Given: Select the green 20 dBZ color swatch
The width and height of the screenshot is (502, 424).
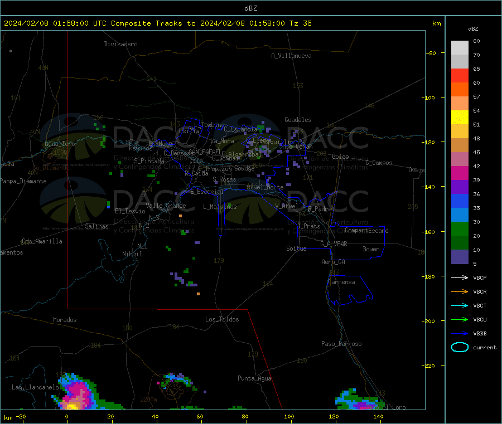Looking at the screenshot, I should click(x=460, y=228).
